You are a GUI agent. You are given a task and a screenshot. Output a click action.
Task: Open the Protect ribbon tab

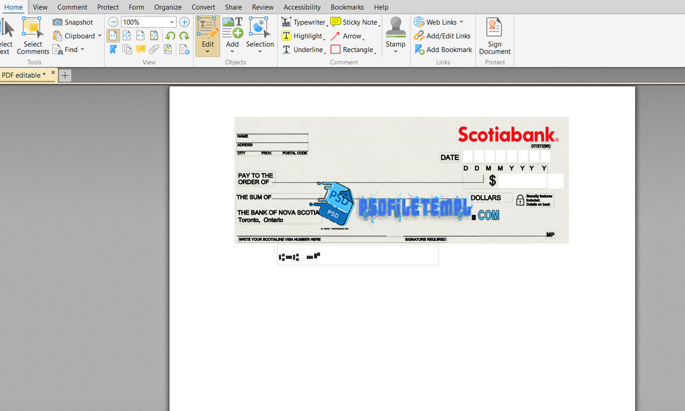click(x=108, y=7)
